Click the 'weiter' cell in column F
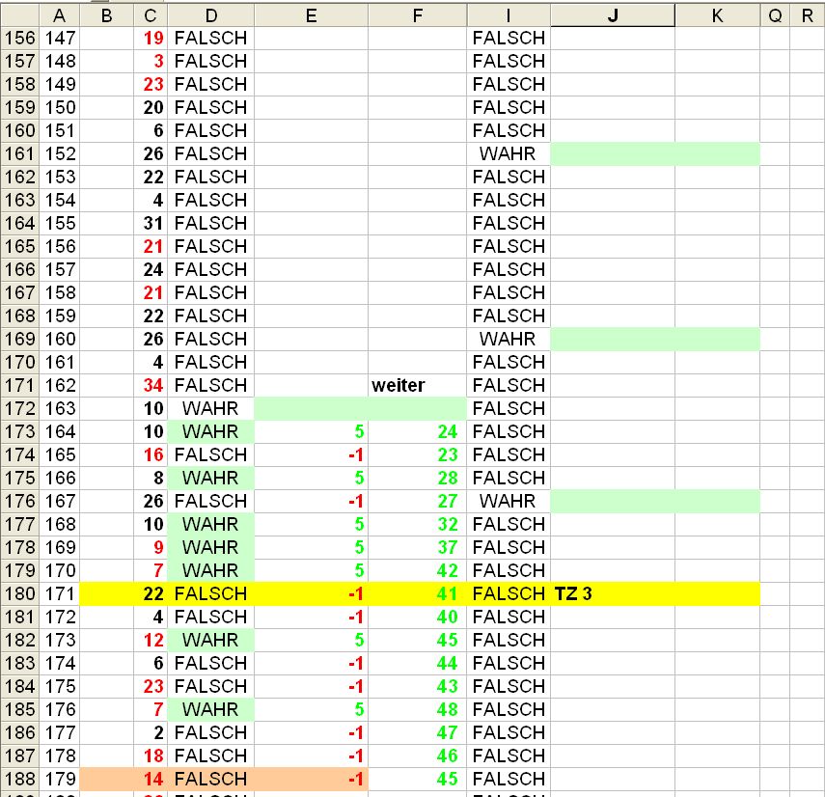 point(417,385)
